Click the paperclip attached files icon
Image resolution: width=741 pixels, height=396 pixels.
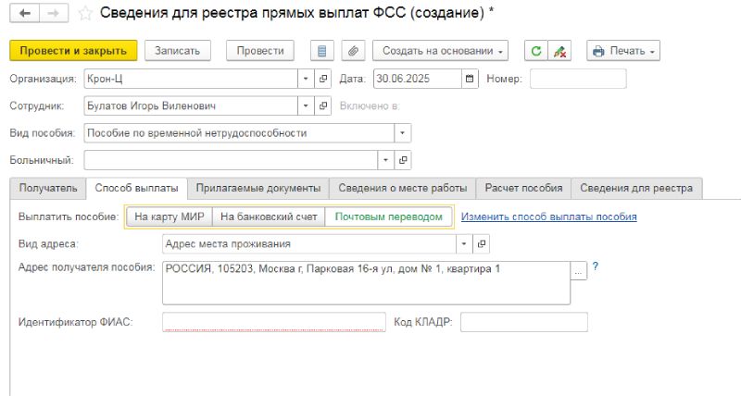pos(352,51)
